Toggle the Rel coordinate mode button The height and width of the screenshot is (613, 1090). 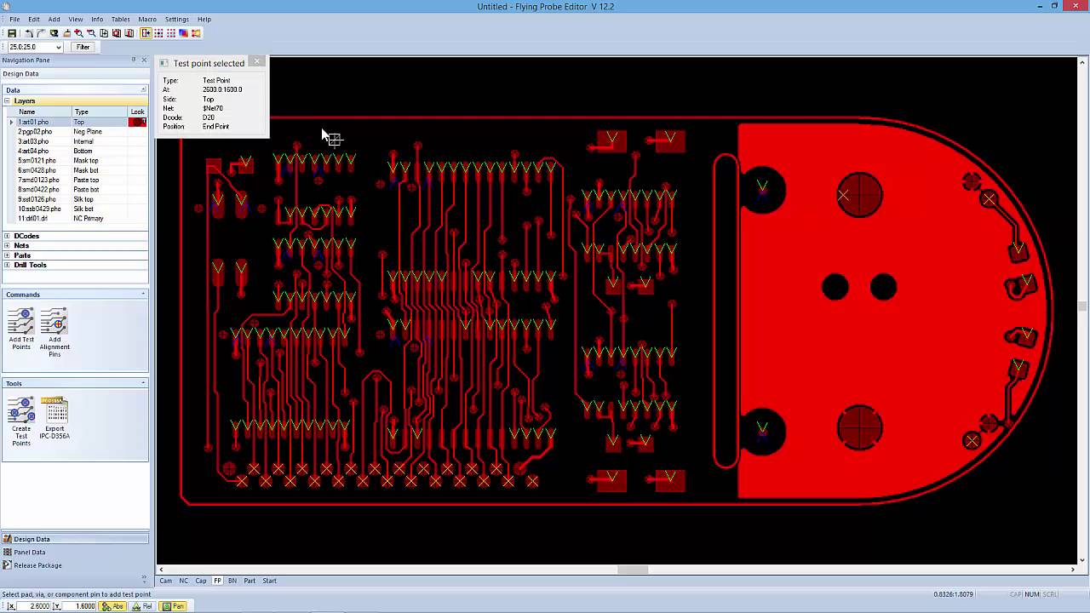click(142, 606)
